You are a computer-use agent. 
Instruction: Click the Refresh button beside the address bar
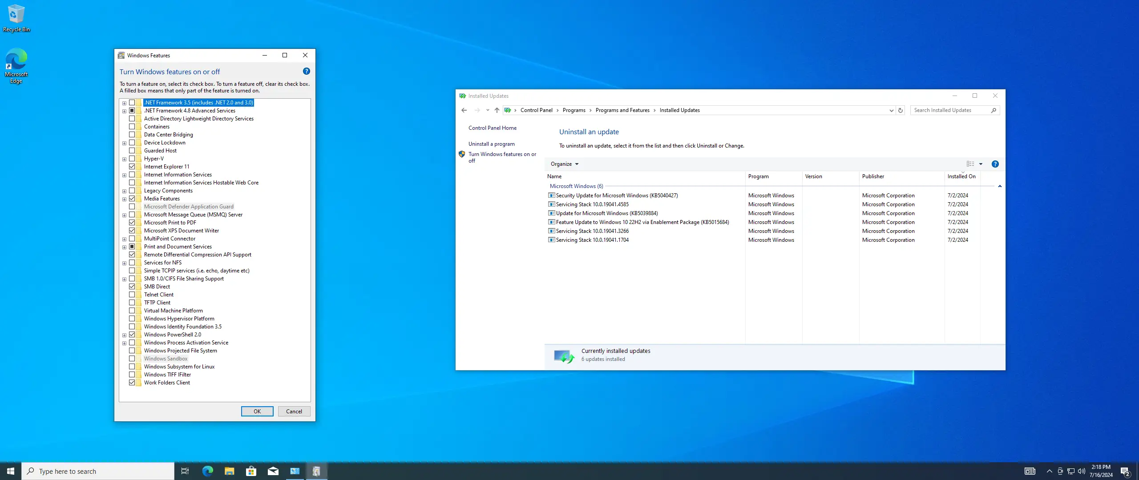coord(901,110)
